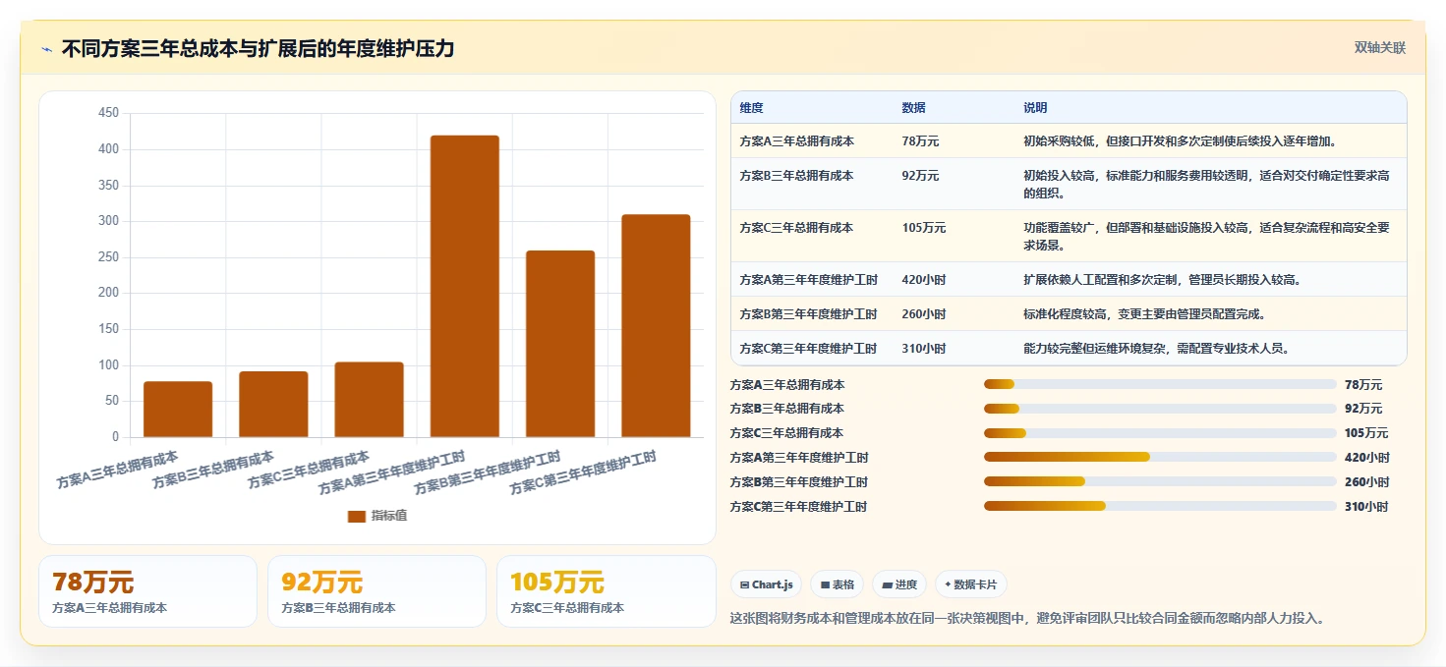Click the 78万元 value beside its progress bar
1446x667 pixels.
tap(1363, 384)
